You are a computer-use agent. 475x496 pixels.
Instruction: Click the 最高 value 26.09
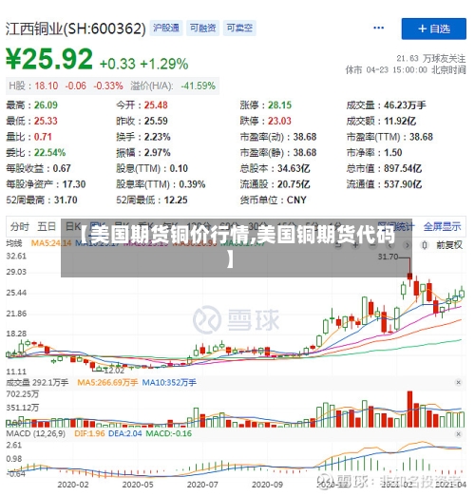pyautogui.click(x=46, y=105)
